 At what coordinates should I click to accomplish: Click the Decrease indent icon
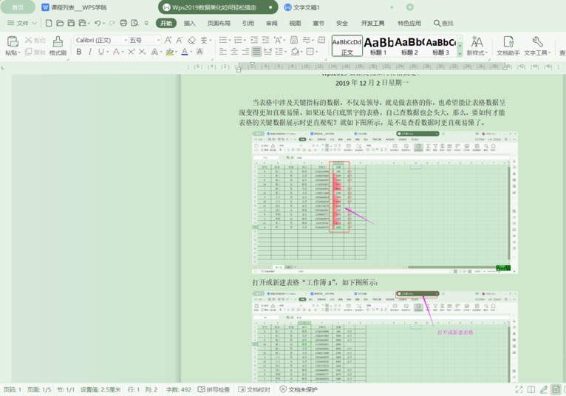point(254,40)
